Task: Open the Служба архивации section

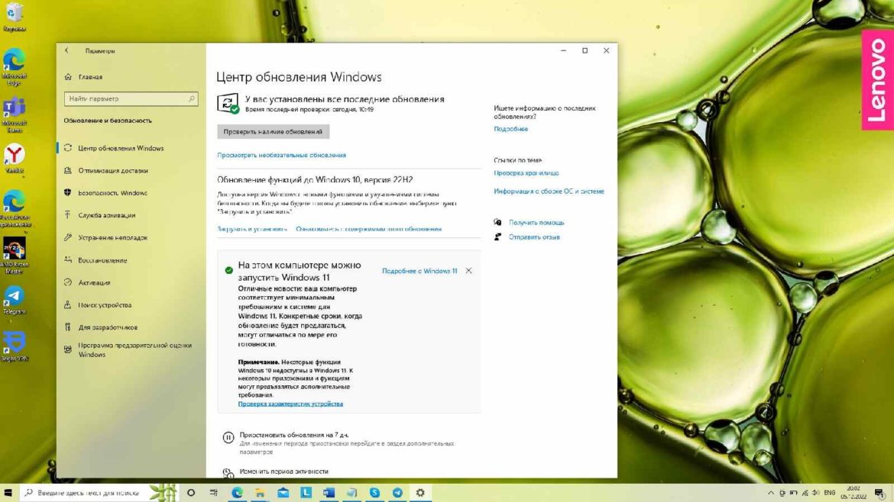Action: [67, 215]
